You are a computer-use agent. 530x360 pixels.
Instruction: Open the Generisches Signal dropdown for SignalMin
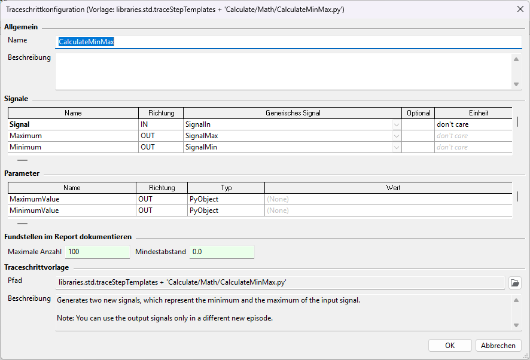[397, 147]
